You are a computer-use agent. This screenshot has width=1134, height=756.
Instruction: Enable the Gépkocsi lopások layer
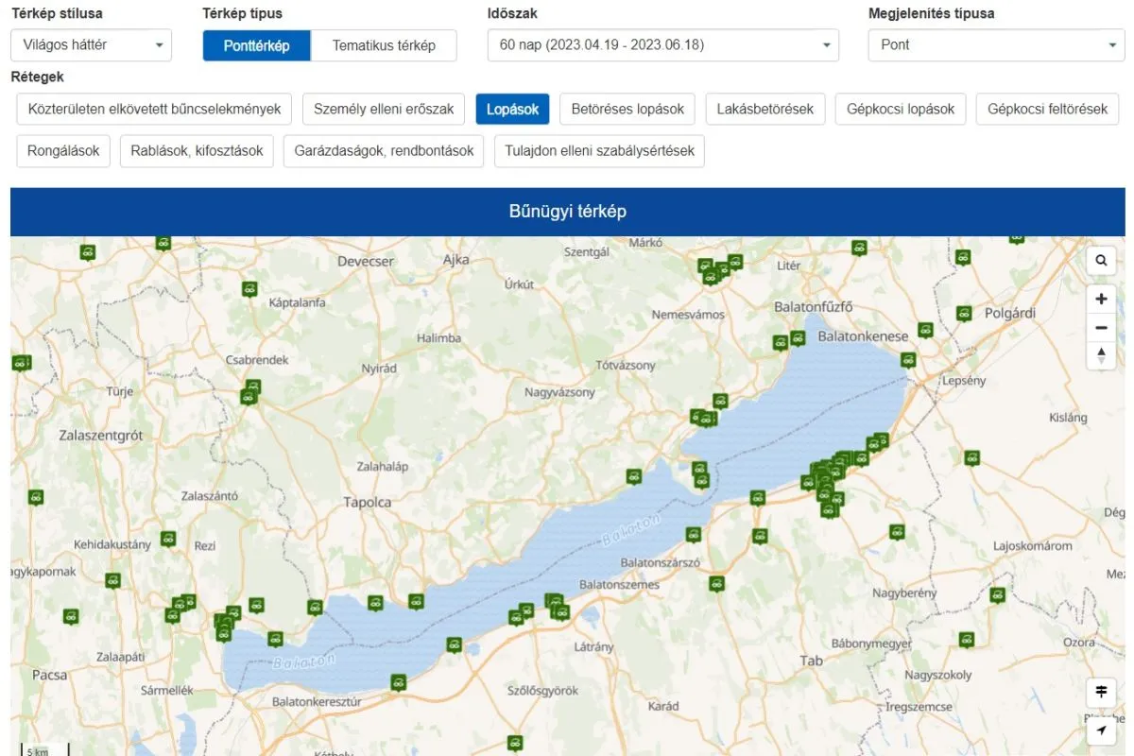[901, 110]
